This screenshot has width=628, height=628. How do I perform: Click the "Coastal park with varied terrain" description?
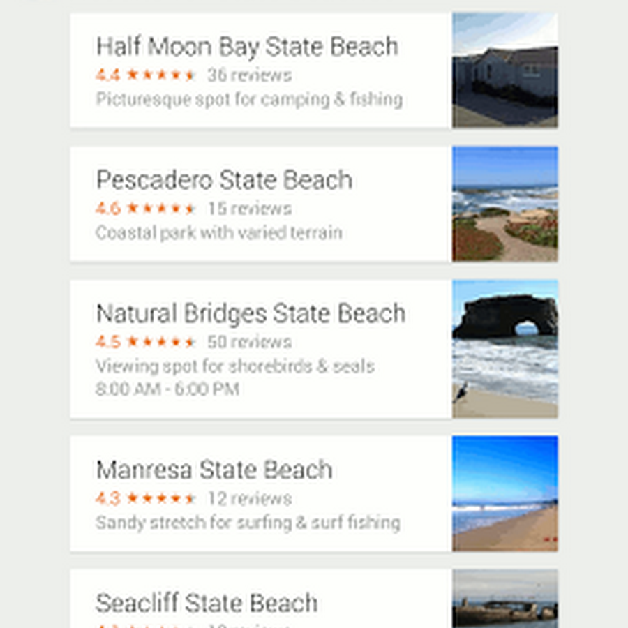pos(218,232)
